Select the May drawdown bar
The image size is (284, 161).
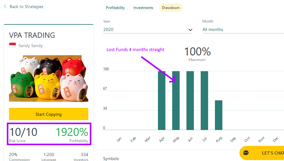click(176, 101)
